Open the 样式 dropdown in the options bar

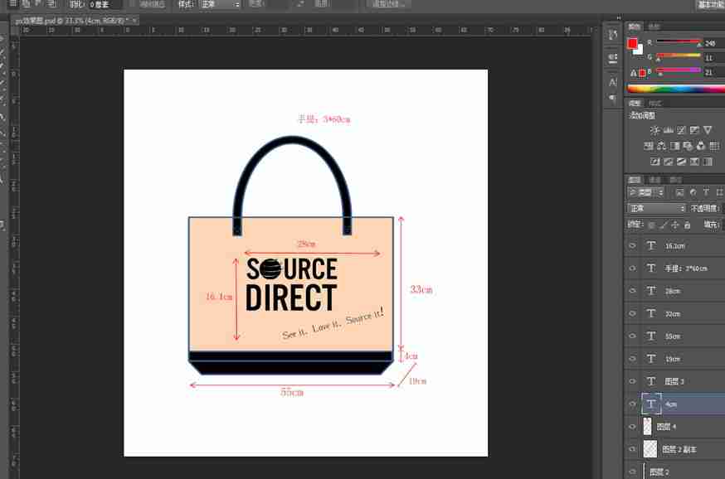click(220, 5)
